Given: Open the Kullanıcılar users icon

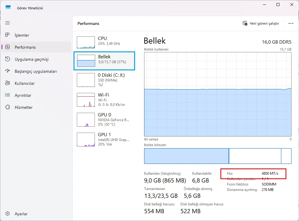Looking at the screenshot, I should [x=8, y=83].
